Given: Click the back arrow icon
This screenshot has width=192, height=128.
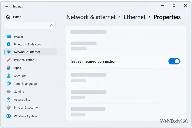Looking at the screenshot, I should (x=6, y=6).
